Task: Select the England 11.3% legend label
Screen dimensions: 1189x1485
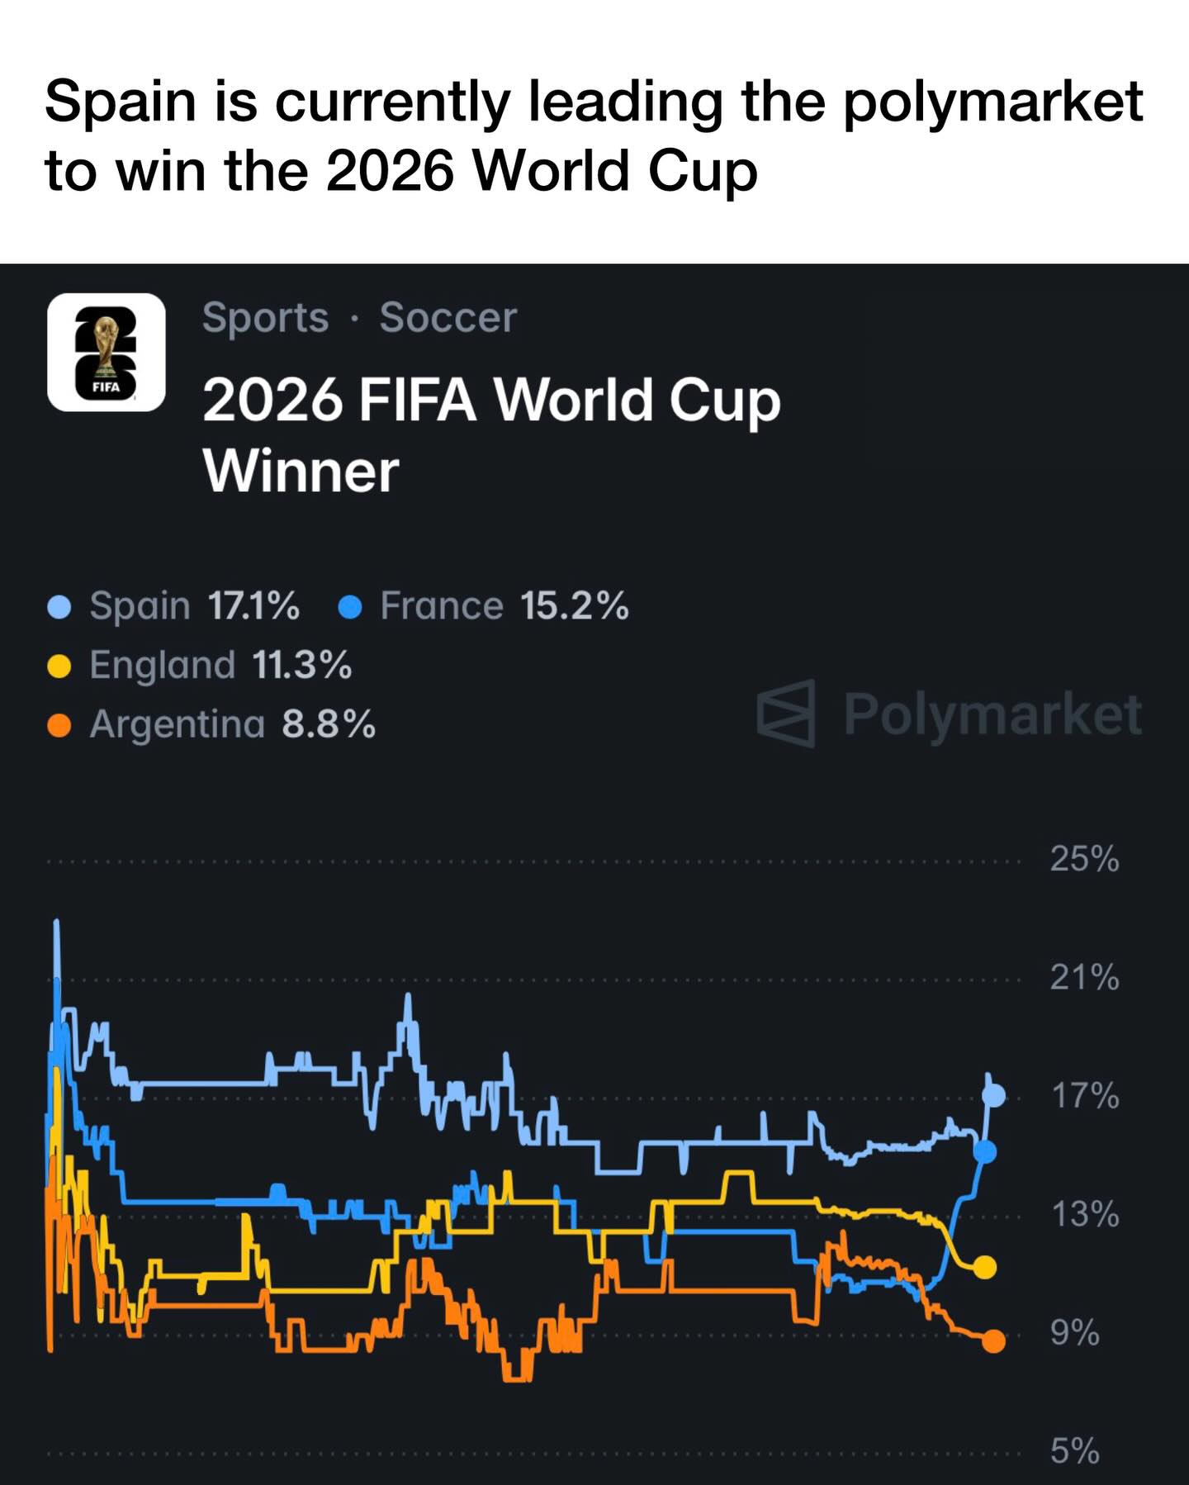Action: point(220,665)
